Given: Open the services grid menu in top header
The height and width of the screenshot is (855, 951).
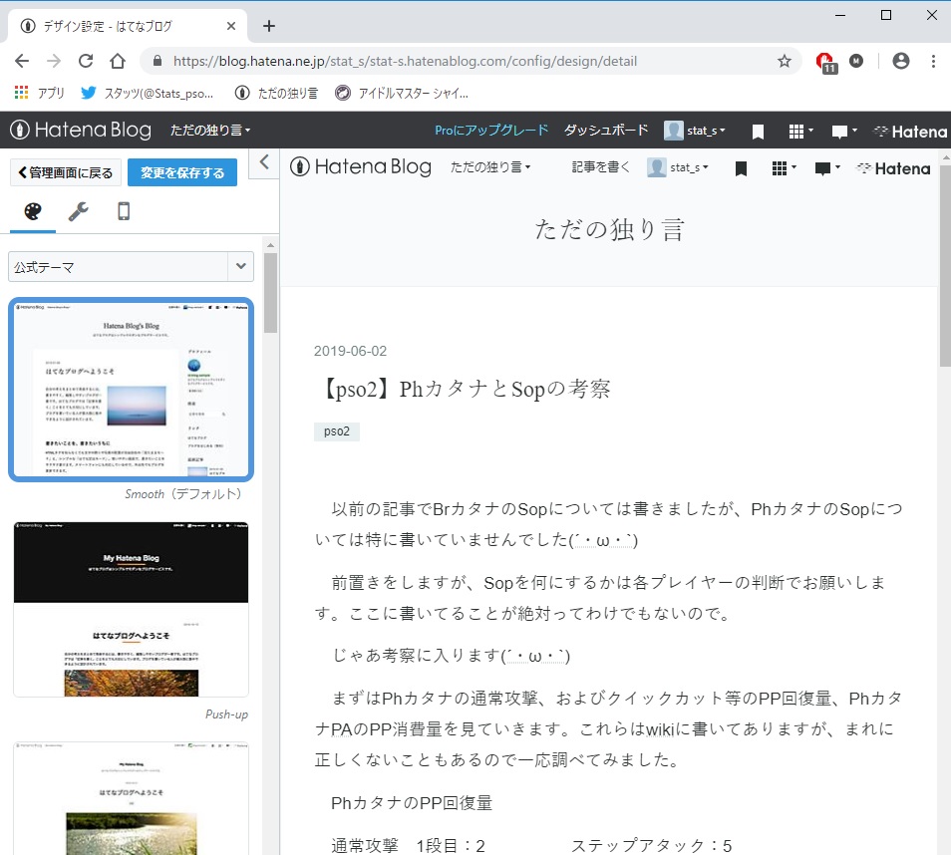Looking at the screenshot, I should (800, 131).
